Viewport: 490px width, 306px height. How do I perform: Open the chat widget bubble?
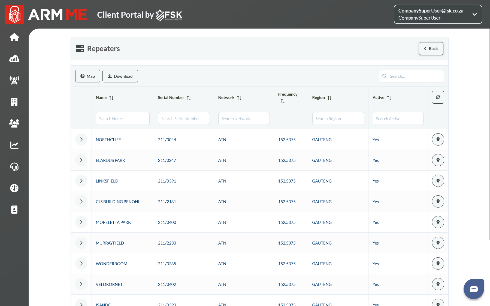point(474,289)
